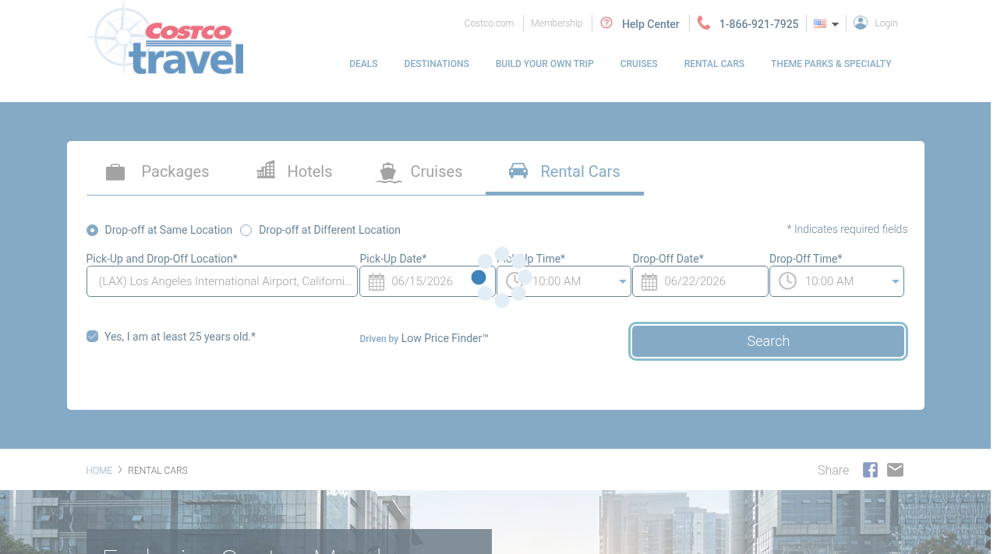The height and width of the screenshot is (554, 1004).
Task: Toggle the at least 25 years old checkbox
Action: [x=93, y=337]
